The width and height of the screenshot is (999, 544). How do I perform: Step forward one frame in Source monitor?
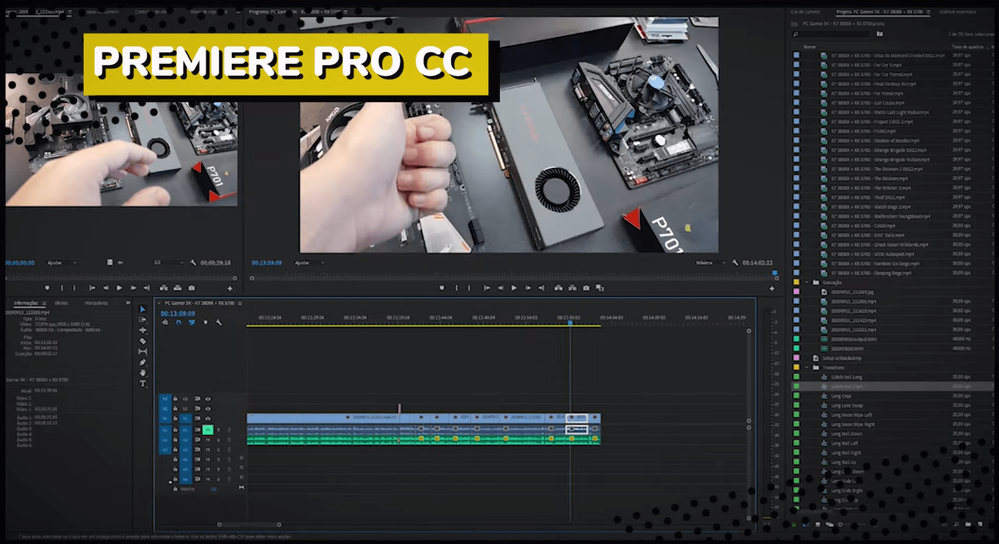[133, 288]
